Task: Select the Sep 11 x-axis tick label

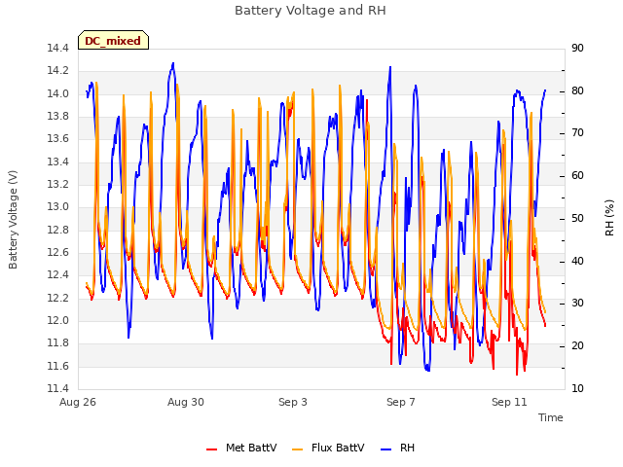Action: pos(509,402)
